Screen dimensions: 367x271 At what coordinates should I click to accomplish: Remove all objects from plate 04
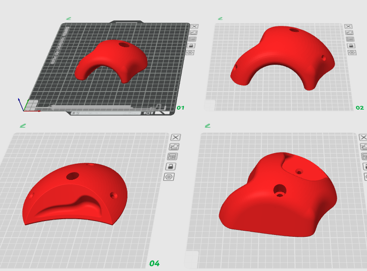pos(176,137)
